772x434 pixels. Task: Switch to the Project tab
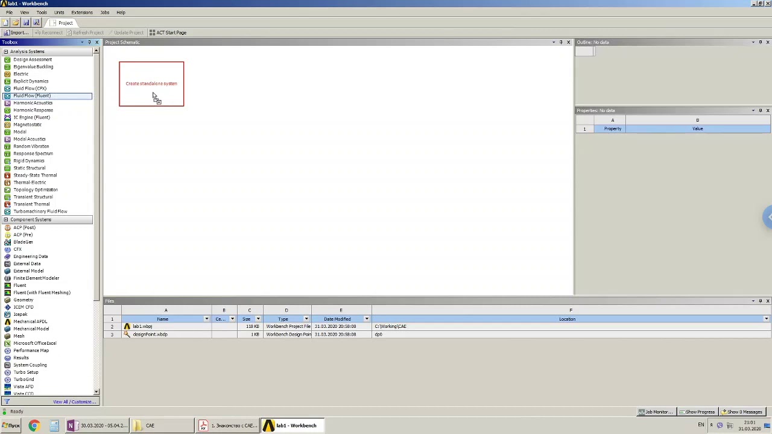coord(61,23)
